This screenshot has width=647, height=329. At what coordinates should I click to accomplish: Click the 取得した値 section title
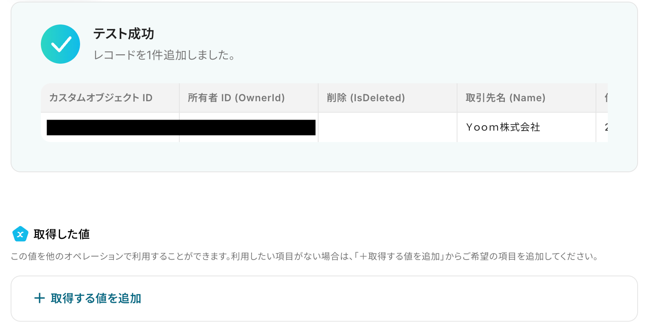point(62,234)
